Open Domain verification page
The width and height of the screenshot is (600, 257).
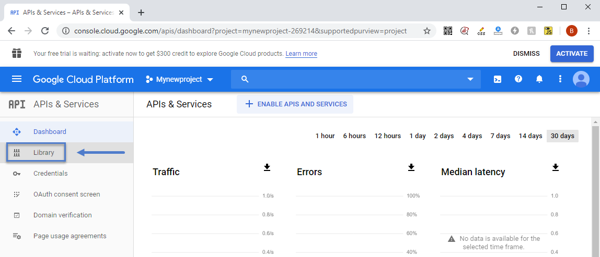tap(66, 215)
